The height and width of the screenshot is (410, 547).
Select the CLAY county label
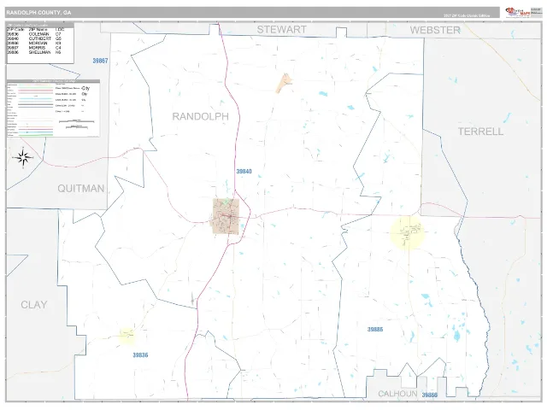34,305
